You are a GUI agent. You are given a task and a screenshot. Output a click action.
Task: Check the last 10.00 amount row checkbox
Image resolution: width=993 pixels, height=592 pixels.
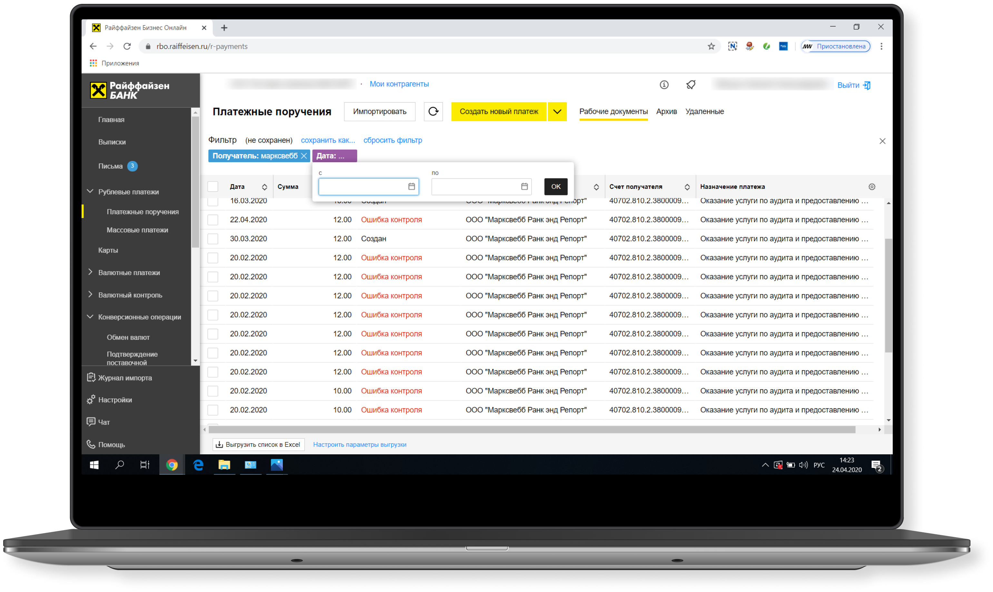[x=213, y=410]
